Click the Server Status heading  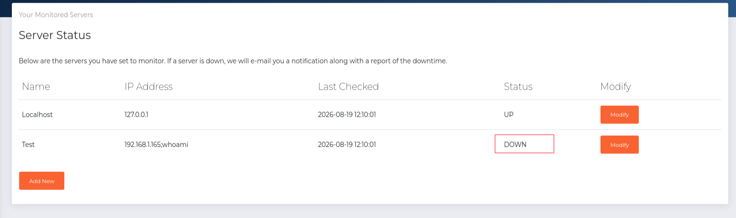point(55,35)
